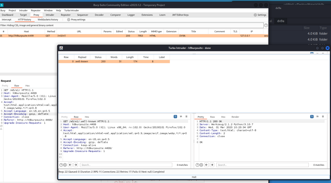Open the Intercept sub-tab
Image resolution: width=331 pixels, height=183 pixels.
pyautogui.click(x=6, y=20)
